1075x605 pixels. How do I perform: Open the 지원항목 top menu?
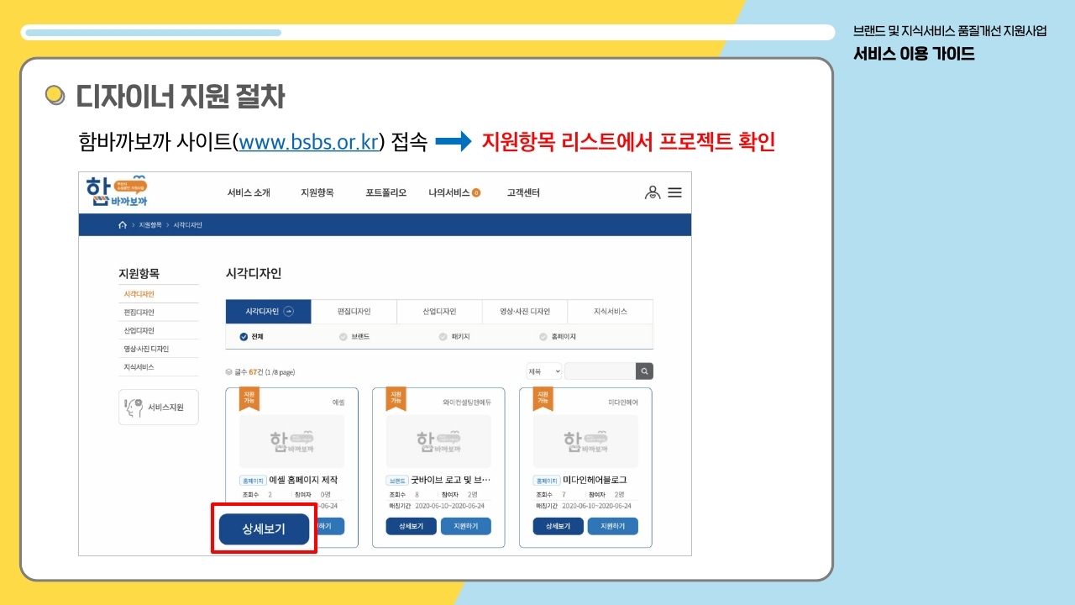pyautogui.click(x=317, y=192)
